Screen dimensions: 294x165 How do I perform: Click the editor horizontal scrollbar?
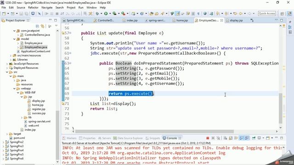point(154,132)
